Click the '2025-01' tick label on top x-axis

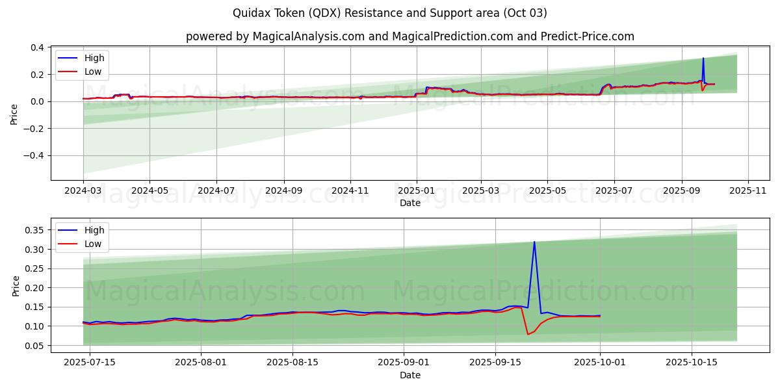tap(417, 192)
